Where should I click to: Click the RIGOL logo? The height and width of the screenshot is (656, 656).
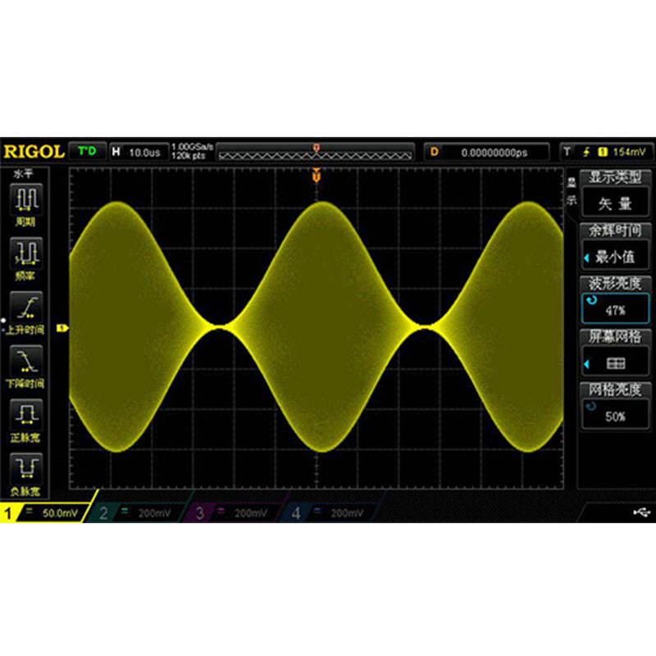pyautogui.click(x=34, y=152)
